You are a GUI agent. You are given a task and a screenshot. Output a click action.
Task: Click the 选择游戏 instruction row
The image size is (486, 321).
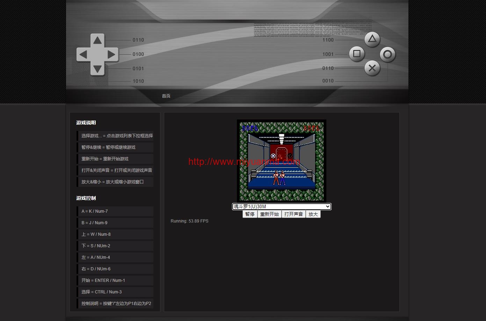coord(115,136)
